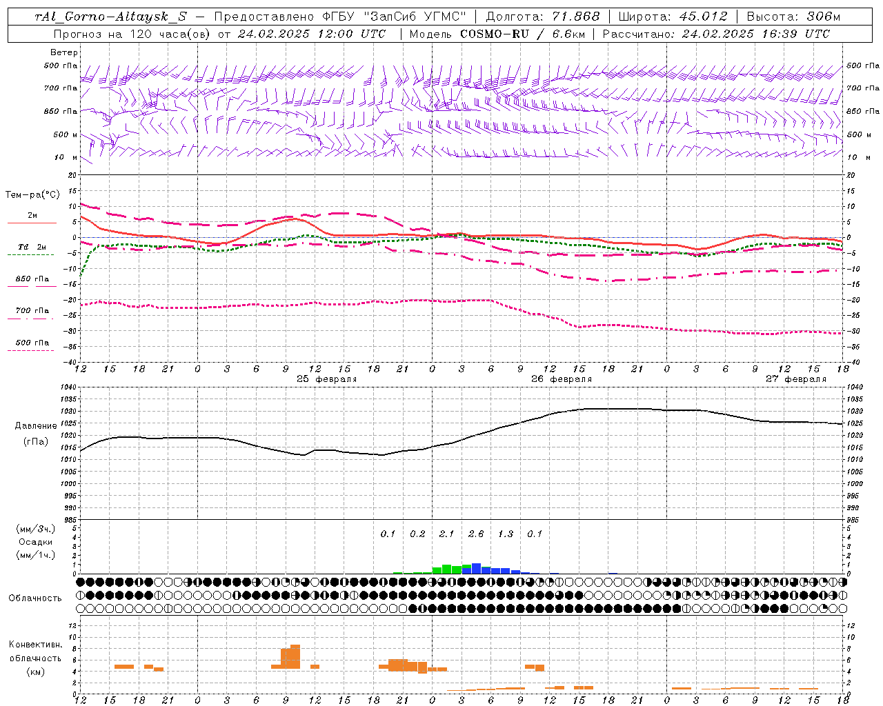The width and height of the screenshot is (883, 706).
Task: Click the tallest blue precipitation bar
Action: [476, 568]
